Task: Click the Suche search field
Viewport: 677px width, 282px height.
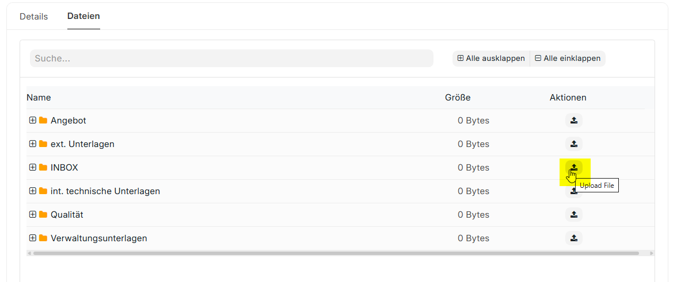Action: [x=231, y=59]
